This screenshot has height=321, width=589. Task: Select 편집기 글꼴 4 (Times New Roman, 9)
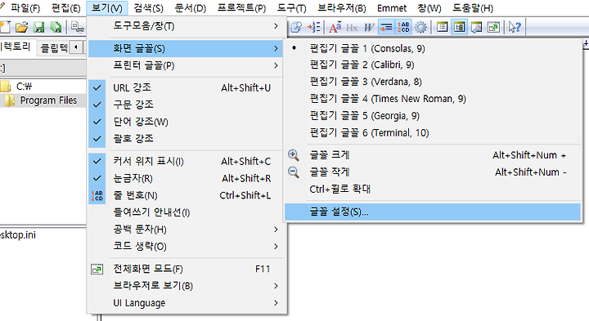point(433,99)
